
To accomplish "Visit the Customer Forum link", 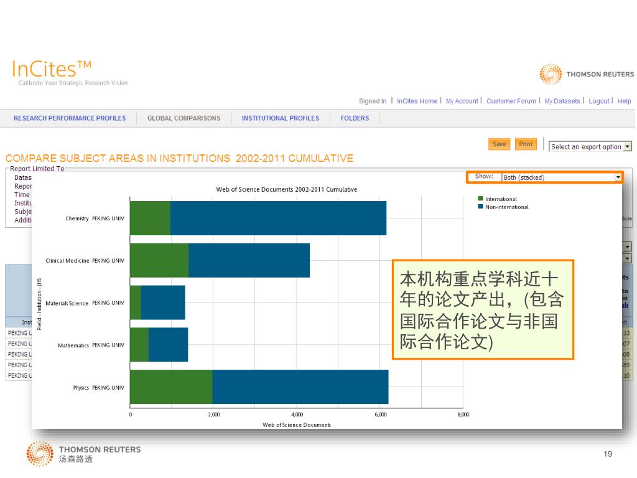I will click(511, 101).
